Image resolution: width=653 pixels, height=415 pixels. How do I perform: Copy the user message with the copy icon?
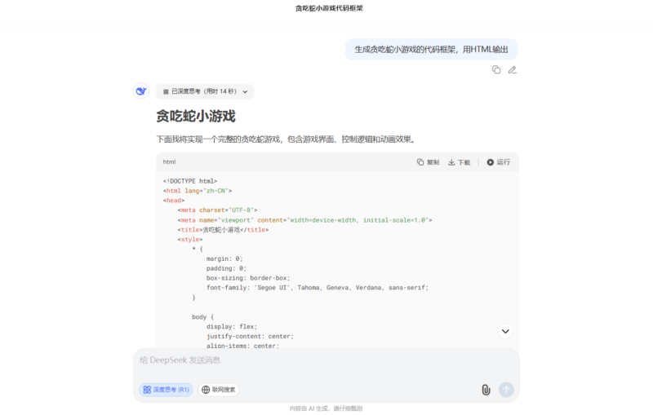(x=496, y=70)
